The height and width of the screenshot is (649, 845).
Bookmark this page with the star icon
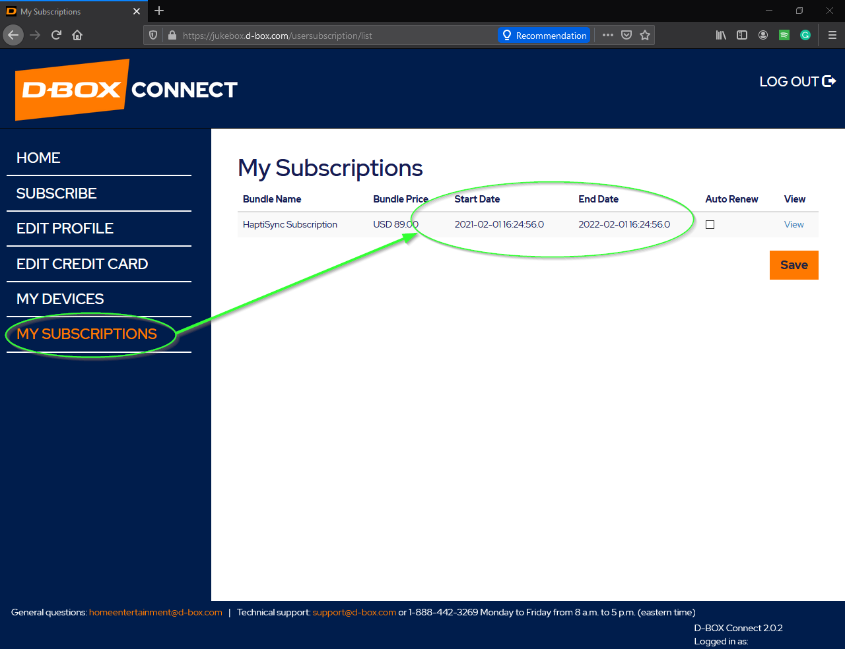(x=645, y=35)
